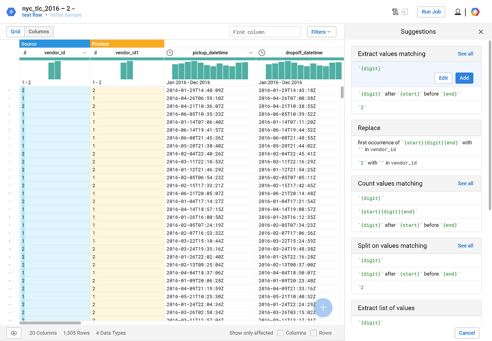
Task: Click the pickup_datetime clock type icon
Action: [x=170, y=53]
